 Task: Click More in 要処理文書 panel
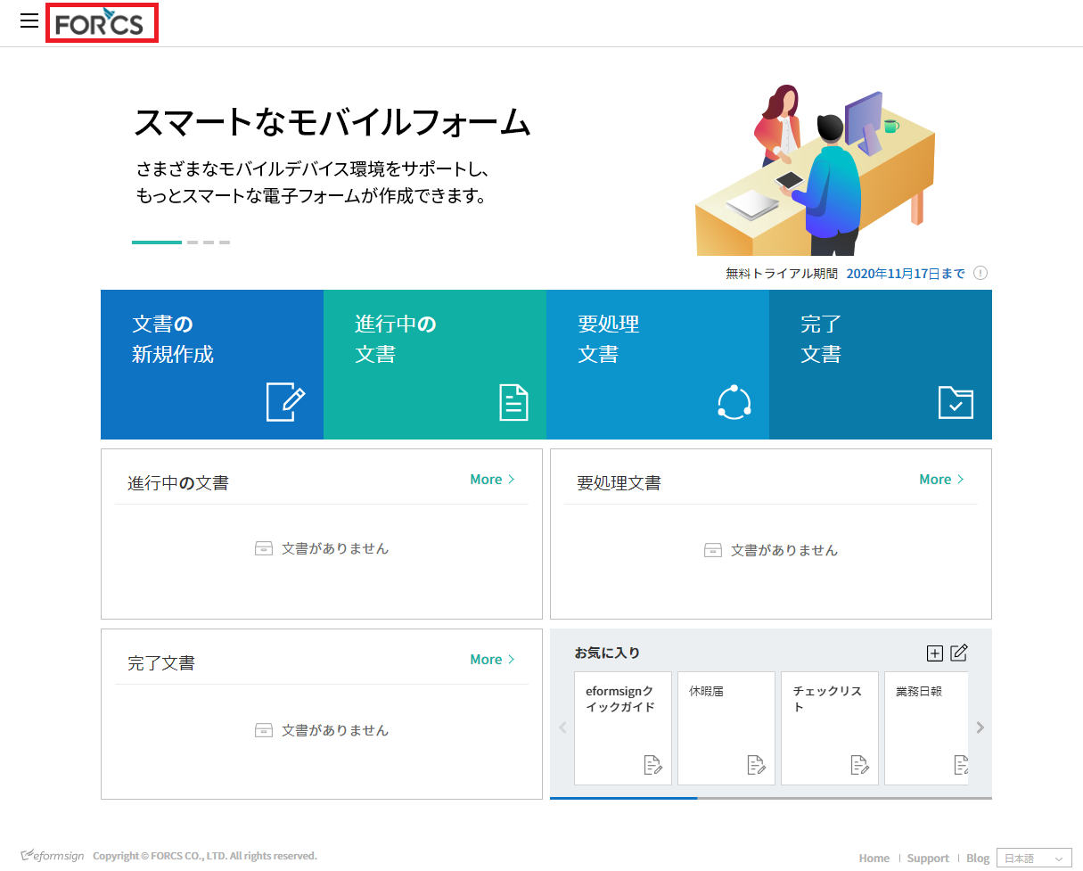[941, 480]
